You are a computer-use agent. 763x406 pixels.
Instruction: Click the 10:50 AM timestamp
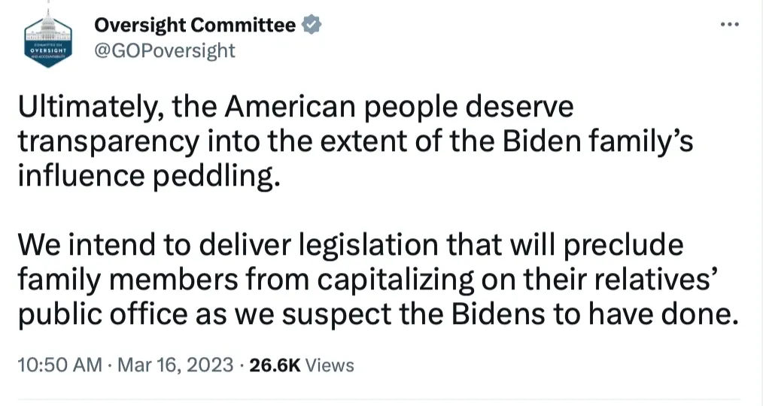pos(60,365)
